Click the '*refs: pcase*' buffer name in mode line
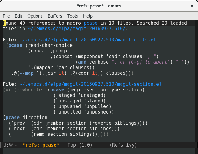The width and height of the screenshot is (198, 154). click(41, 145)
